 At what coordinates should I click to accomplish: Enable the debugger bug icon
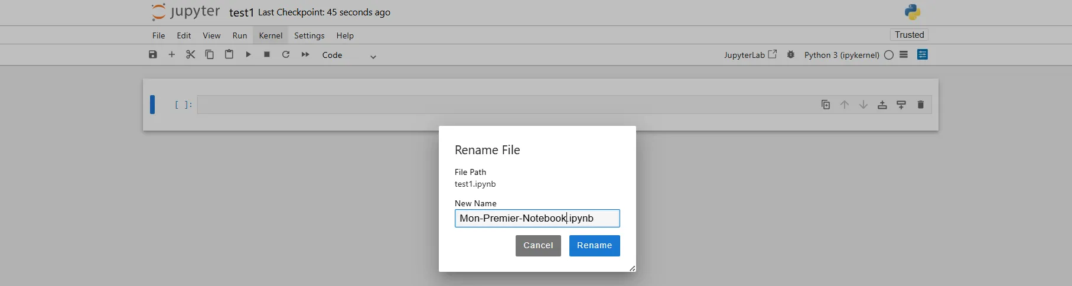point(791,54)
